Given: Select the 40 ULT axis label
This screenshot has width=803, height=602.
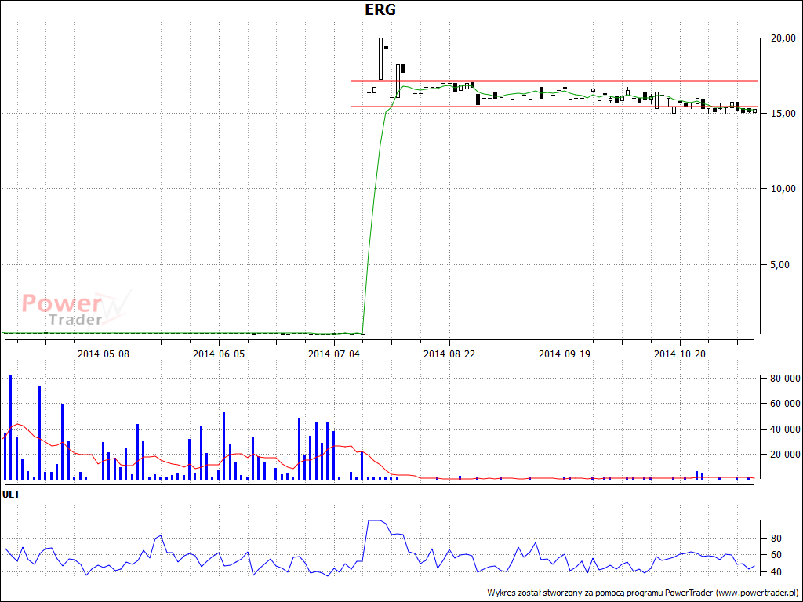Looking at the screenshot, I should pos(776,571).
